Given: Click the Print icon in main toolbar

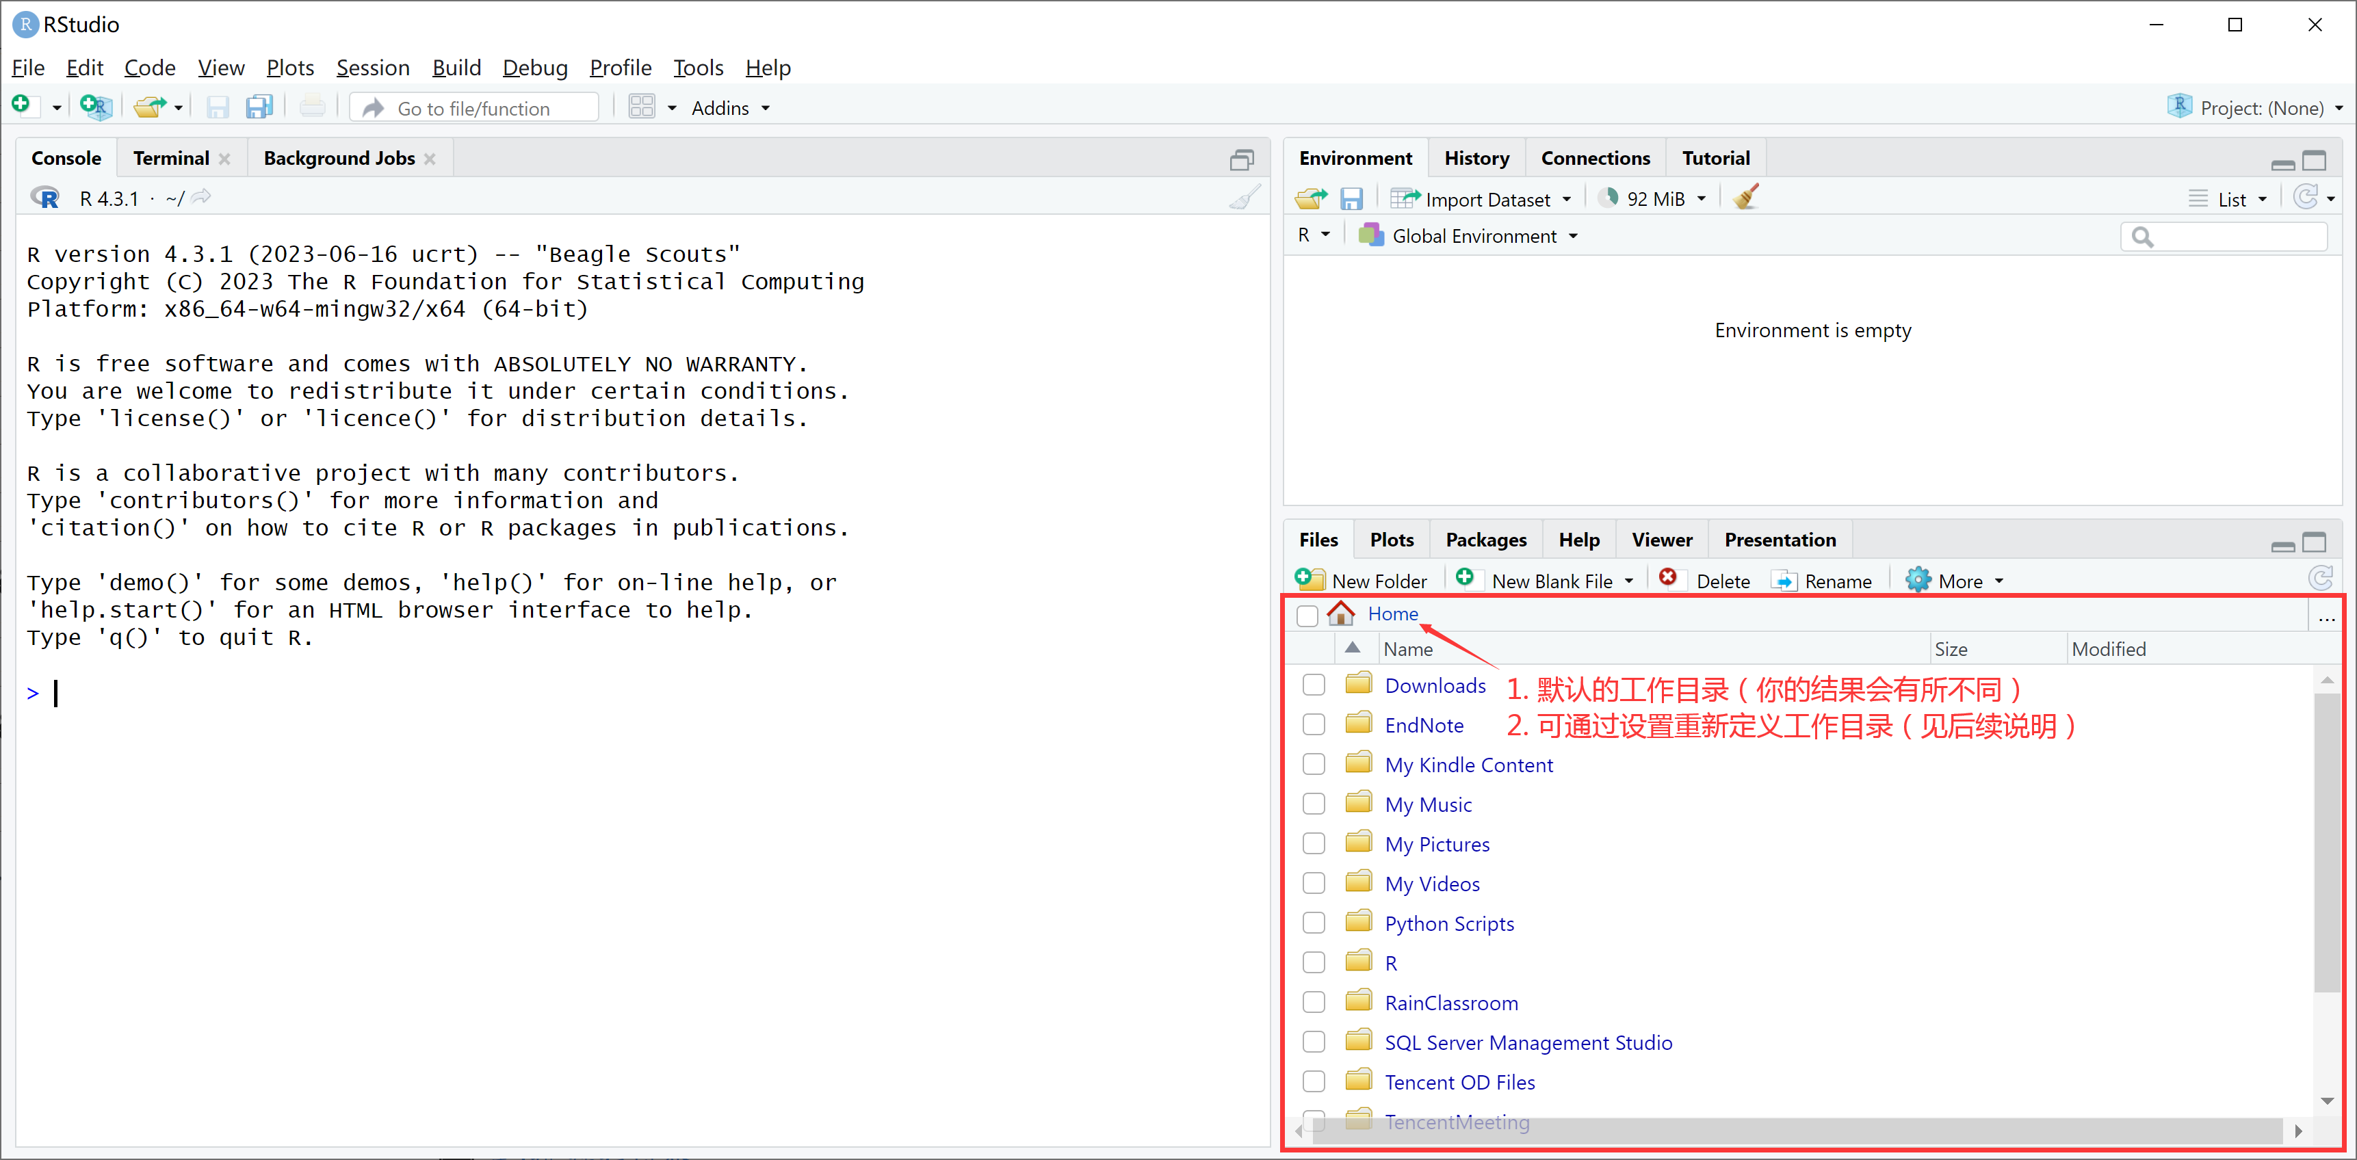Looking at the screenshot, I should [x=312, y=107].
